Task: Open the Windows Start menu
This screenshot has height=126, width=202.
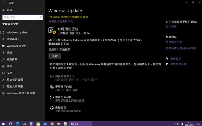Action: [3, 124]
